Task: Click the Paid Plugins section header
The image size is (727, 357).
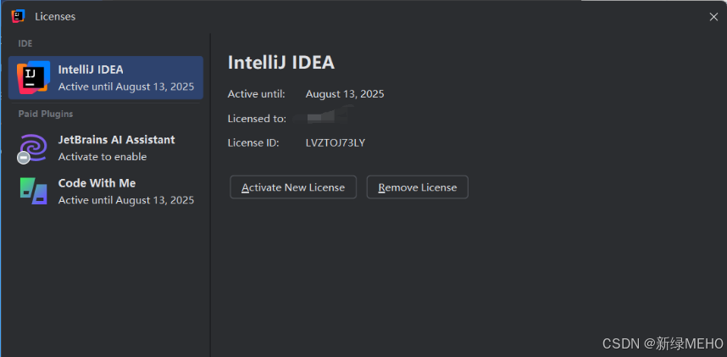Action: (x=46, y=114)
